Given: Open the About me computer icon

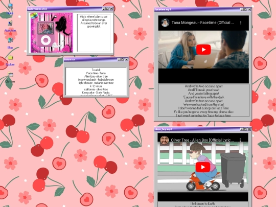Looking at the screenshot, I should (10, 23).
